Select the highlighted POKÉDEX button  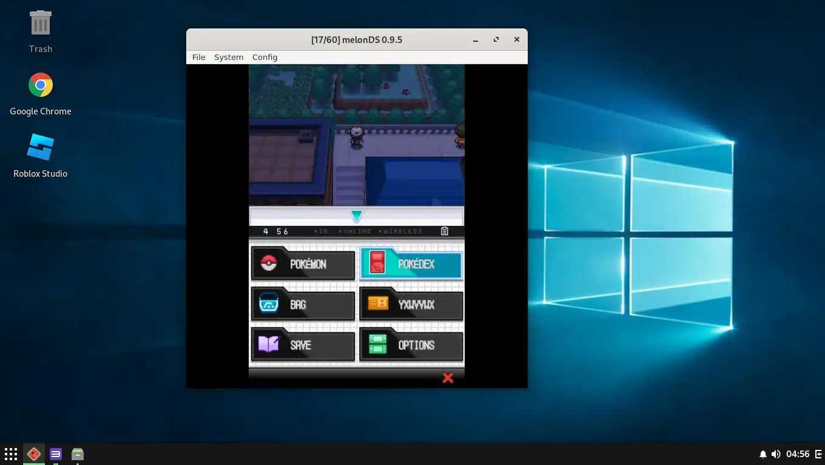[x=411, y=265]
